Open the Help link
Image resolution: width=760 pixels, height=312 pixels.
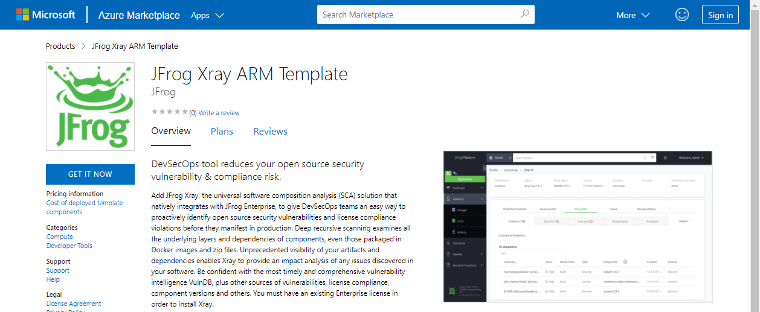(x=53, y=279)
